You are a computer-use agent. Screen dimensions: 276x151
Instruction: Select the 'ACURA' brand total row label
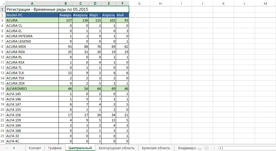pyautogui.click(x=32, y=20)
